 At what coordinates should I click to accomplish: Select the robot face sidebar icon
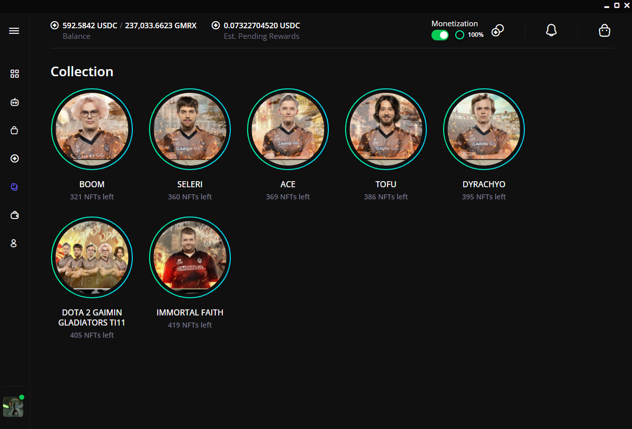tap(15, 102)
